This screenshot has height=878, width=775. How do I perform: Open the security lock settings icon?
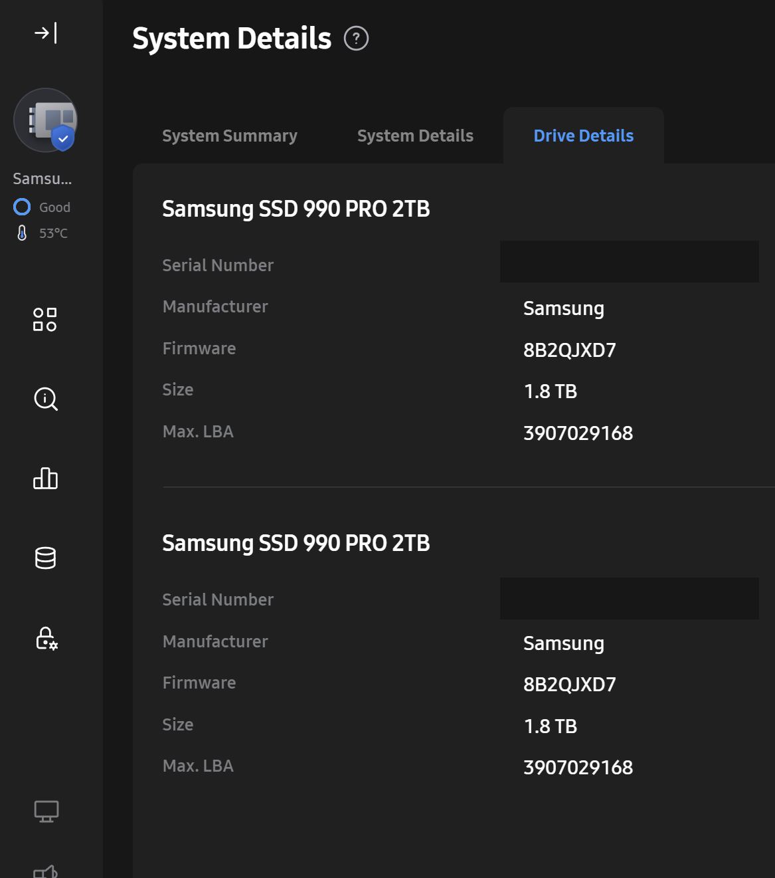pos(46,638)
